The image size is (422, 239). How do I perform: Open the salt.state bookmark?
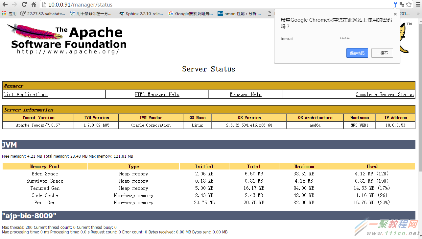click(43, 13)
